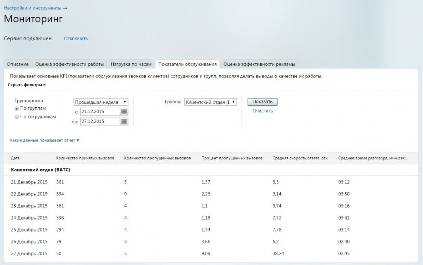Viewport: 423px width, 265px height.
Task: Open 'Оценка эффективности работы' tab
Action: (x=69, y=64)
